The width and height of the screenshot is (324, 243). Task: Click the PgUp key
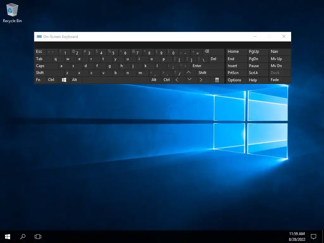(258, 52)
